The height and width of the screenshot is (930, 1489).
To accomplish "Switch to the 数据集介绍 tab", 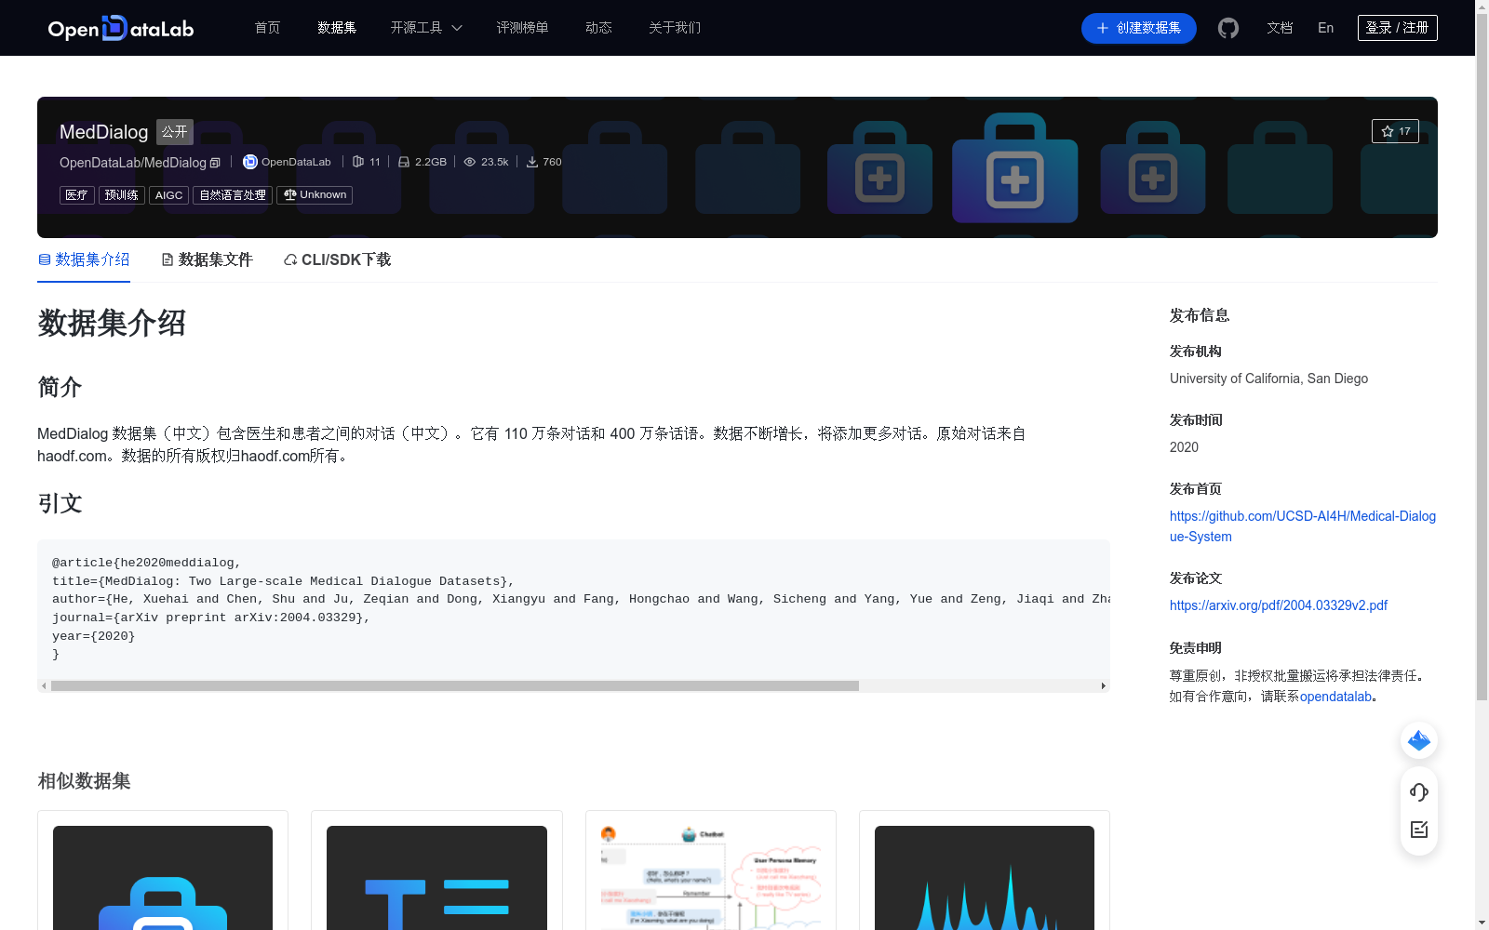I will [84, 259].
